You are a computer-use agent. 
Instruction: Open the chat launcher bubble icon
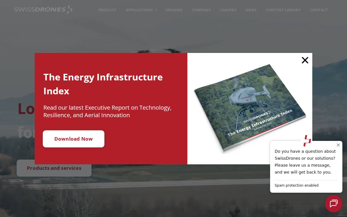tap(334, 204)
